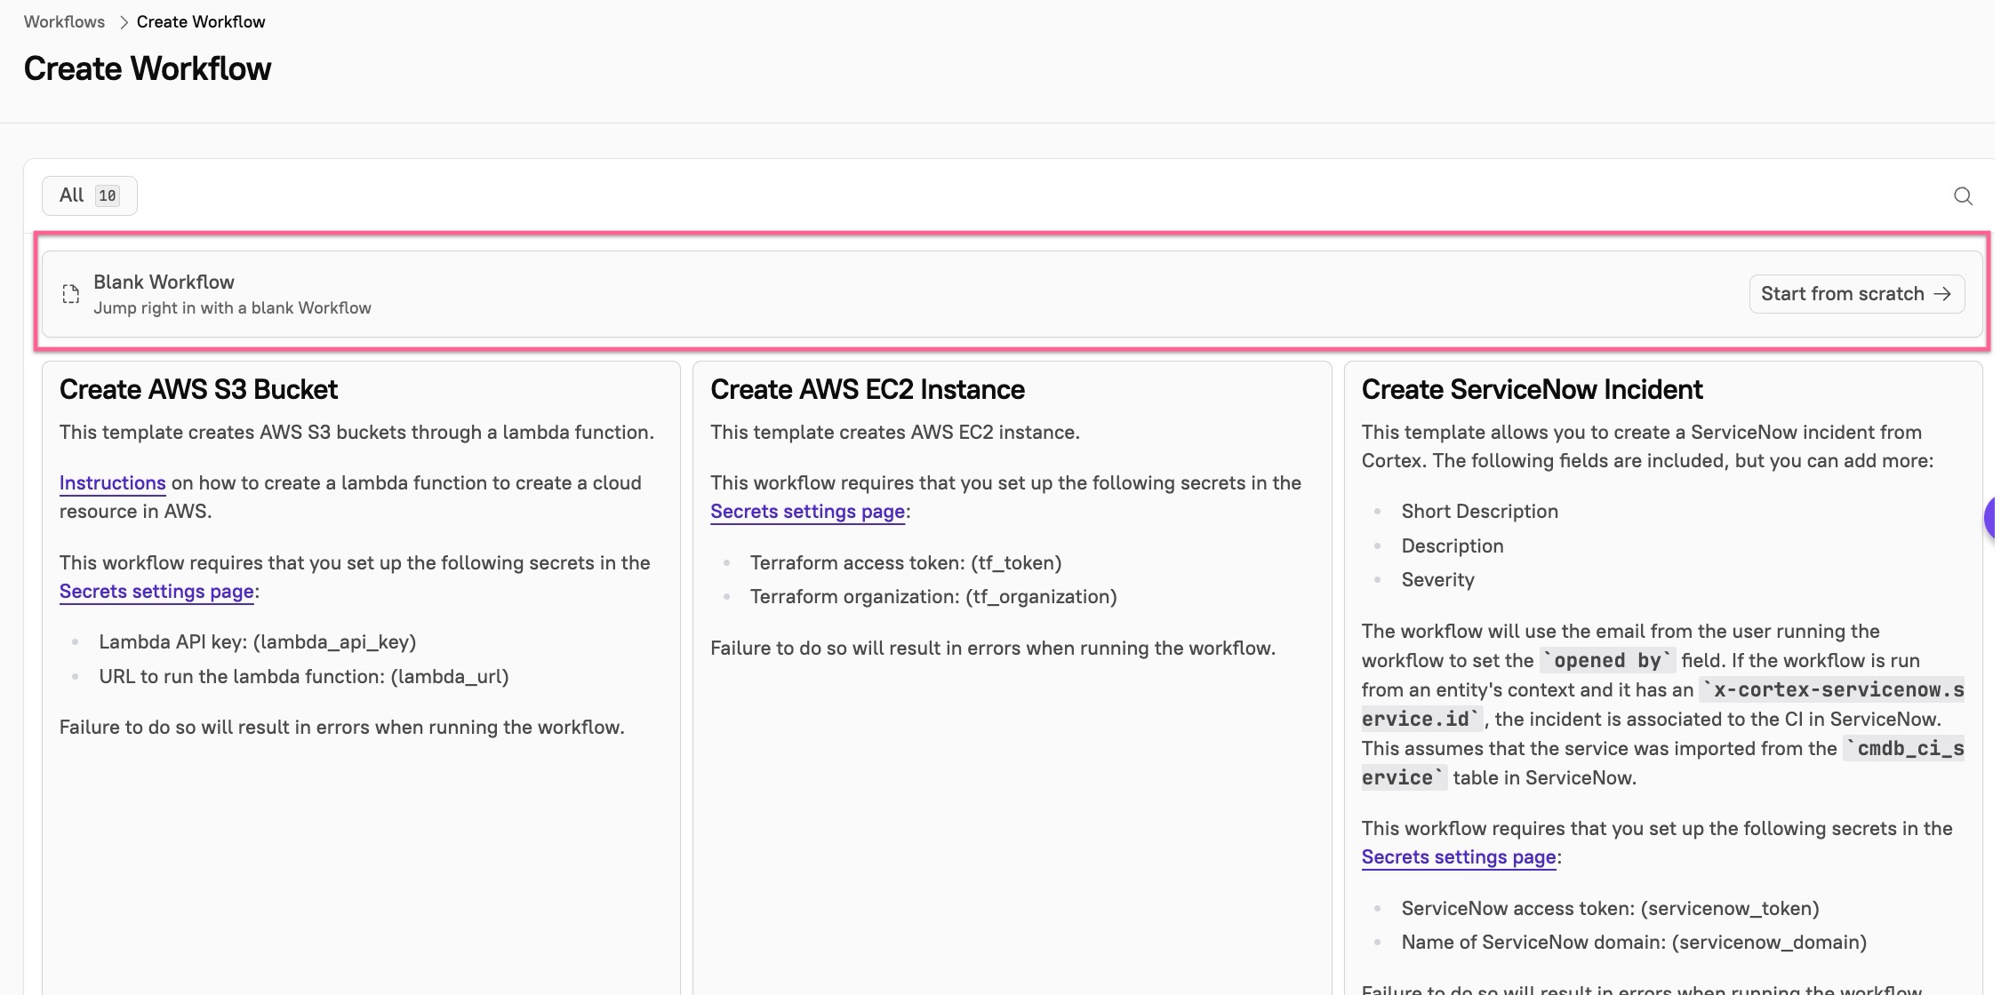
Task: Open Secrets settings page link in EC2 card
Action: pyautogui.click(x=807, y=511)
